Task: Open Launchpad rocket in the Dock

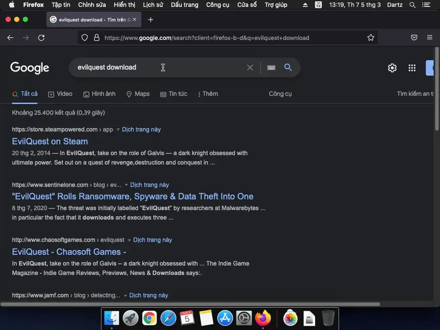Action: coord(131,318)
